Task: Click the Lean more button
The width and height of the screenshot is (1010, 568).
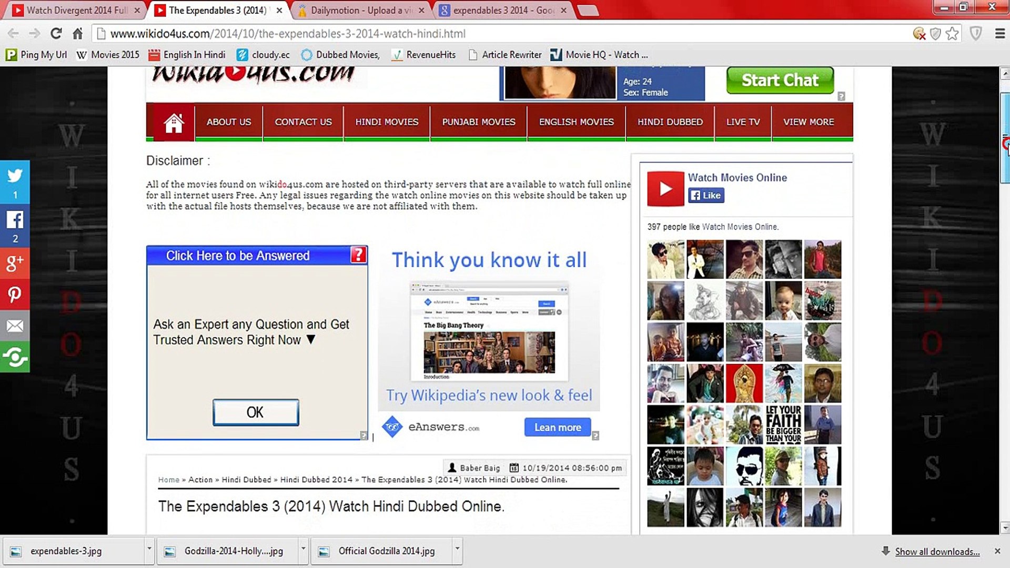Action: 558,427
